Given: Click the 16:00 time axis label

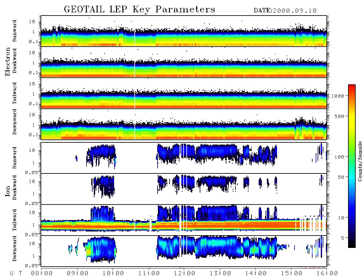Looking at the screenshot, I should pyautogui.click(x=327, y=274).
